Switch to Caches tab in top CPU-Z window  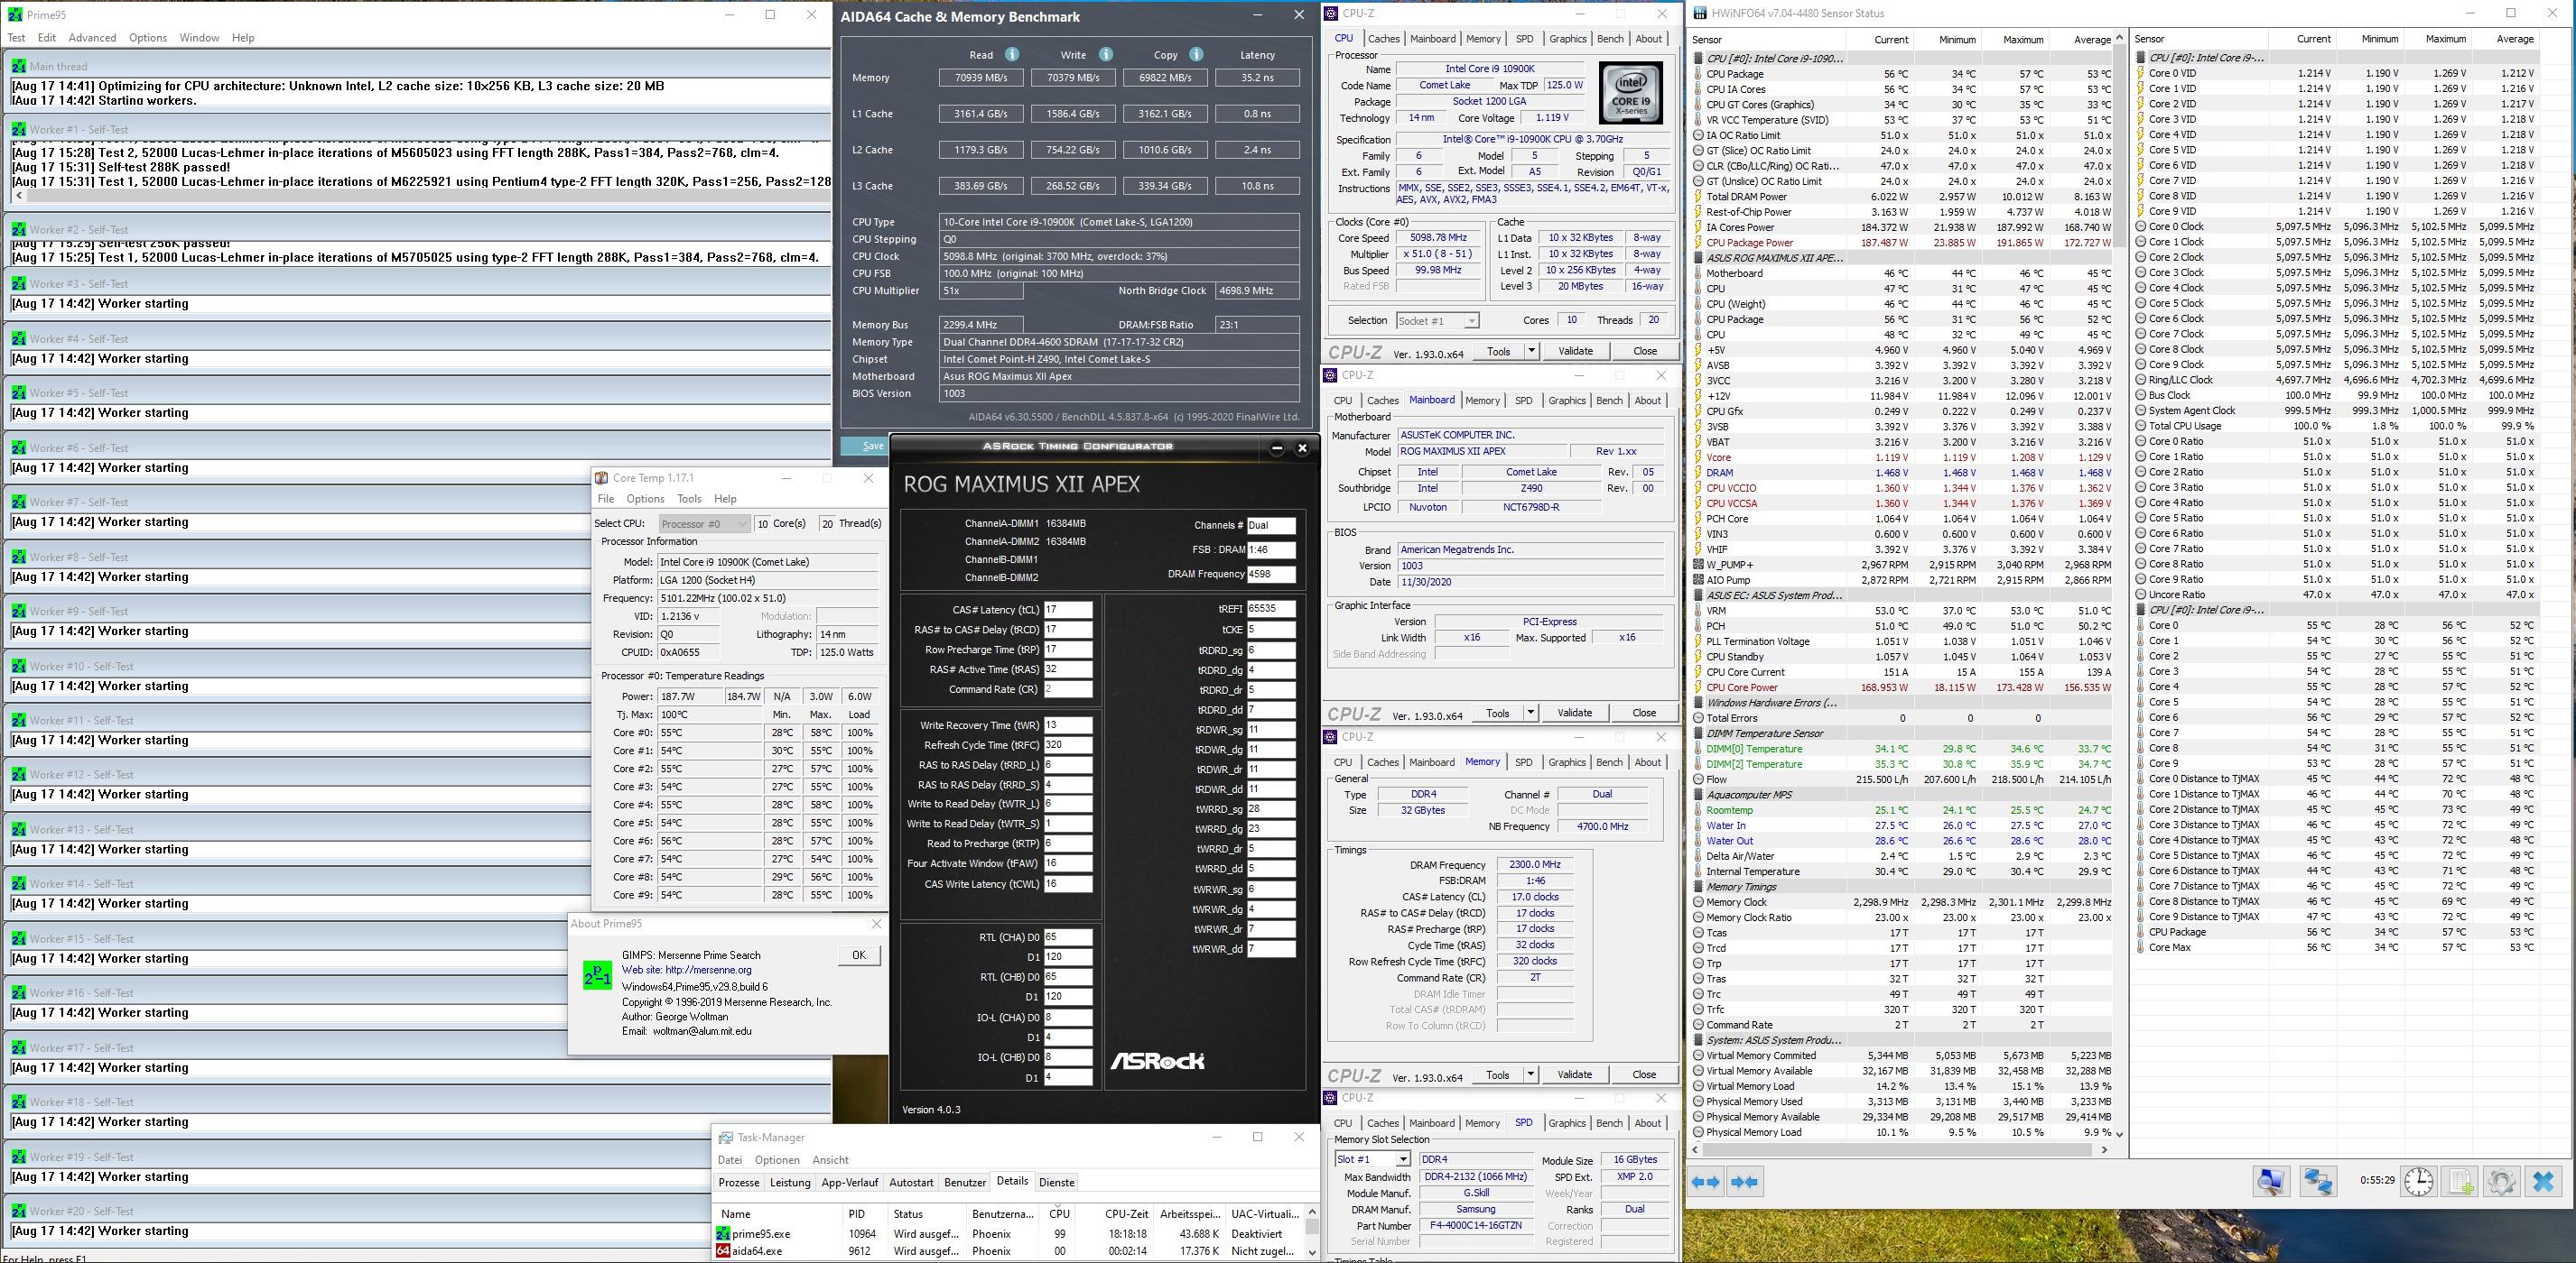[1383, 39]
